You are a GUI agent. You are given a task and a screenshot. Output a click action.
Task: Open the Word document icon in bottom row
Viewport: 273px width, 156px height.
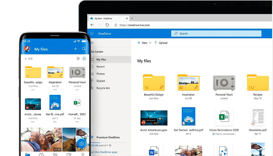point(154,151)
